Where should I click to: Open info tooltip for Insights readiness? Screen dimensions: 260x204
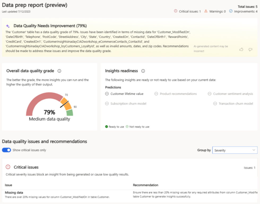(x=143, y=71)
